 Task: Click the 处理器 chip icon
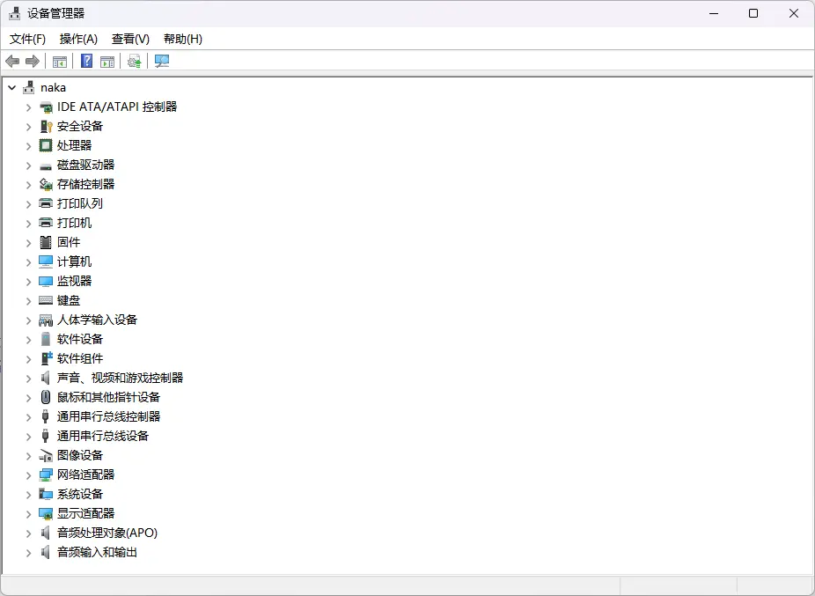point(46,145)
